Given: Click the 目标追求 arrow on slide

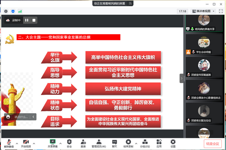Looking at the screenshot, I should [59, 121].
